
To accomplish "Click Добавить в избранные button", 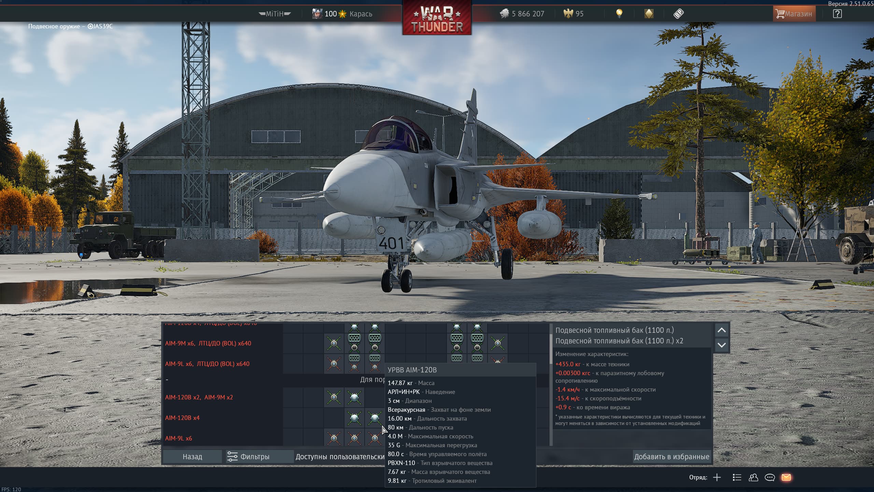I will 671,456.
